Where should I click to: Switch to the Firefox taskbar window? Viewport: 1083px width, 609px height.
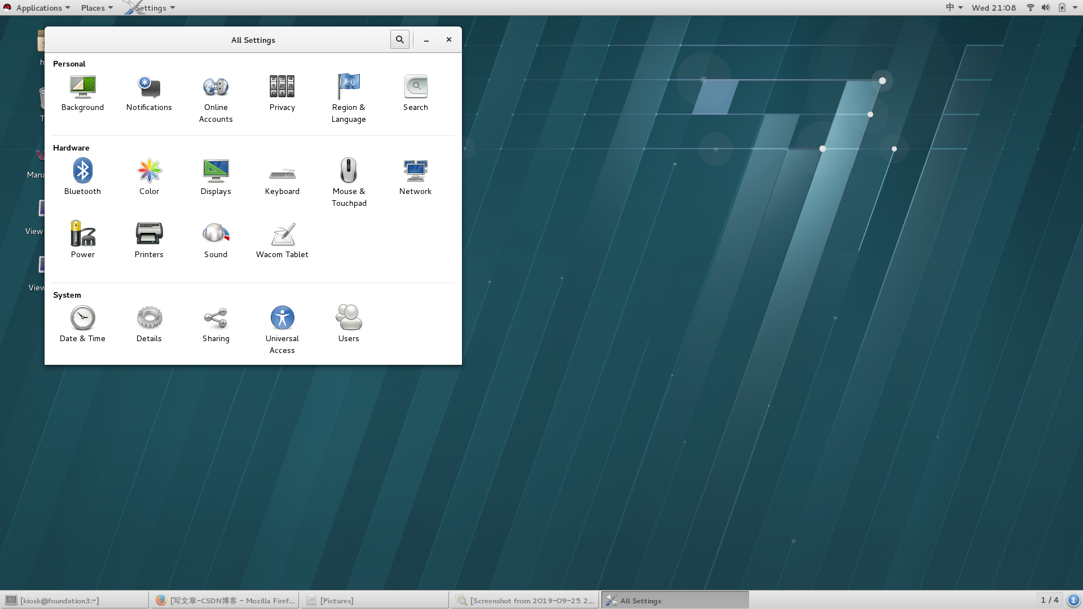[x=226, y=601]
